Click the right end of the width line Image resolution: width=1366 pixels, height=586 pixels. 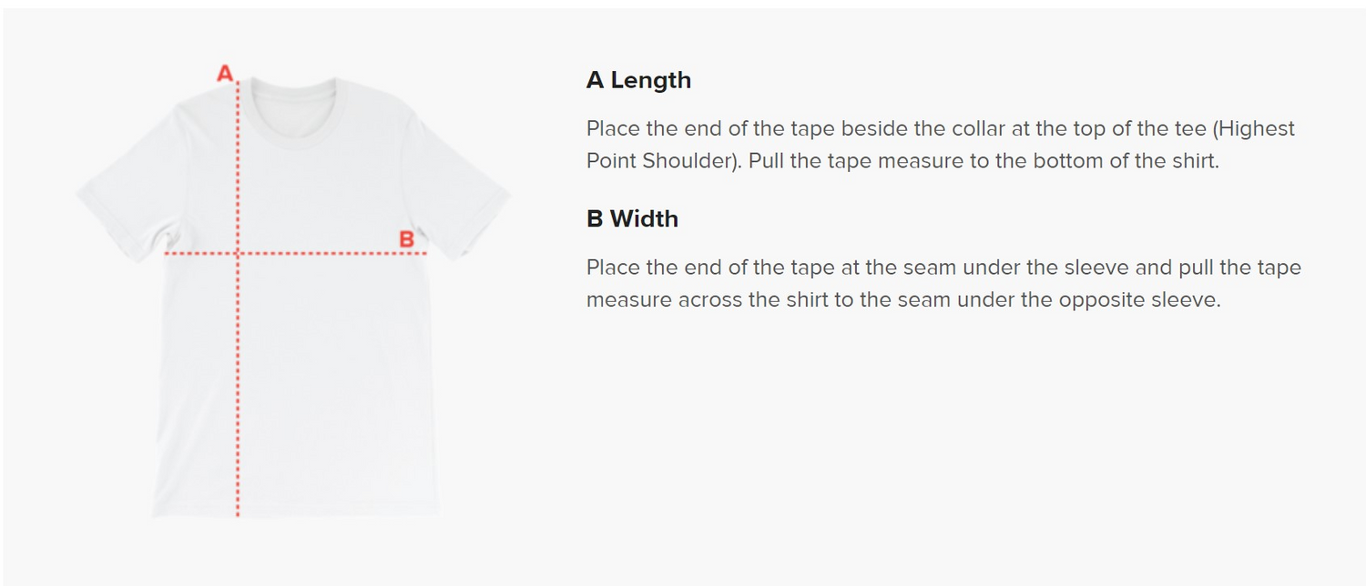[424, 254]
